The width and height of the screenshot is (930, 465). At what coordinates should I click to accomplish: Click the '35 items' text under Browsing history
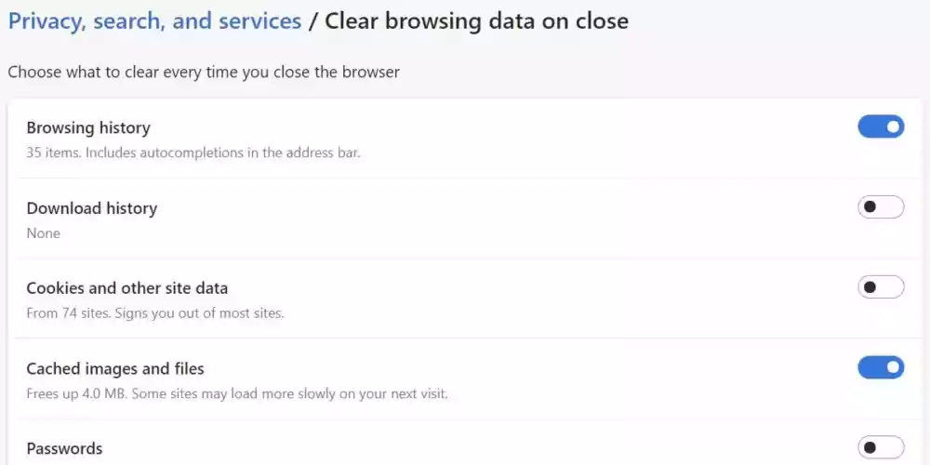53,153
